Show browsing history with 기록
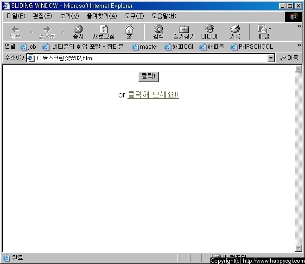Image resolution: width=305 pixels, height=264 pixels. (x=235, y=32)
